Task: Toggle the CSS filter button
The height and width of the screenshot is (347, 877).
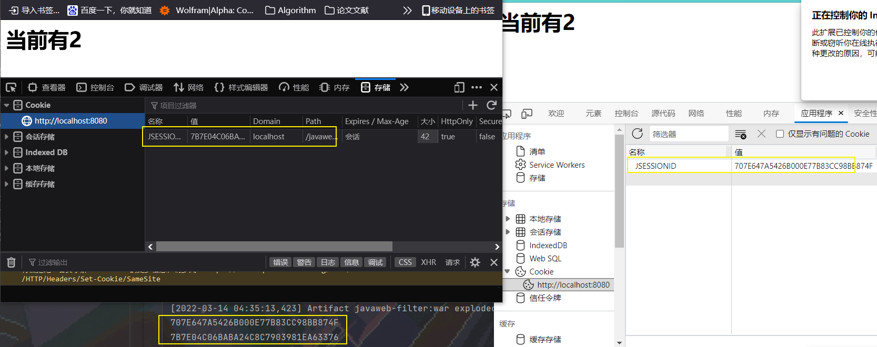Action: point(405,262)
